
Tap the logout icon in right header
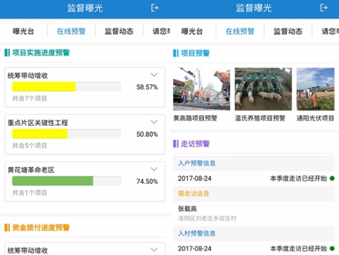pos(323,8)
